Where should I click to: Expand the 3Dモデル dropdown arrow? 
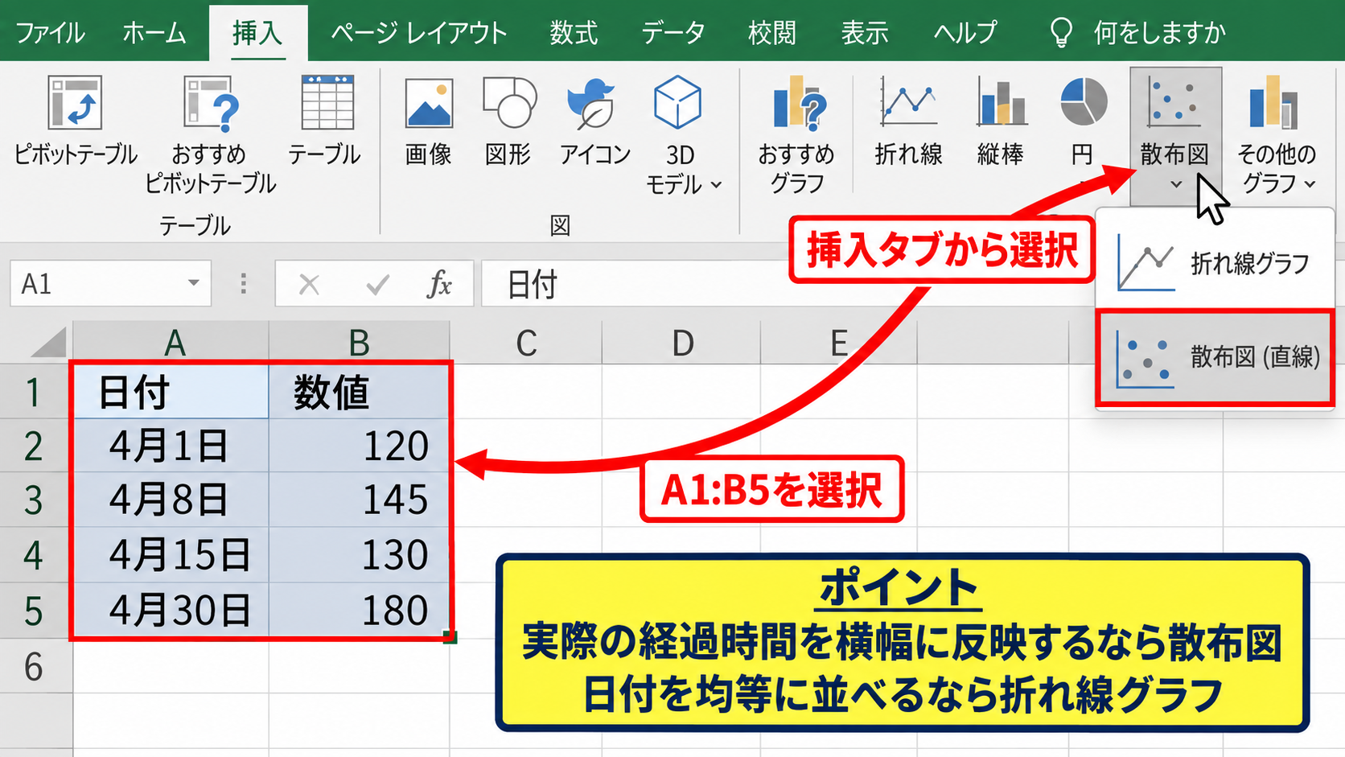716,185
